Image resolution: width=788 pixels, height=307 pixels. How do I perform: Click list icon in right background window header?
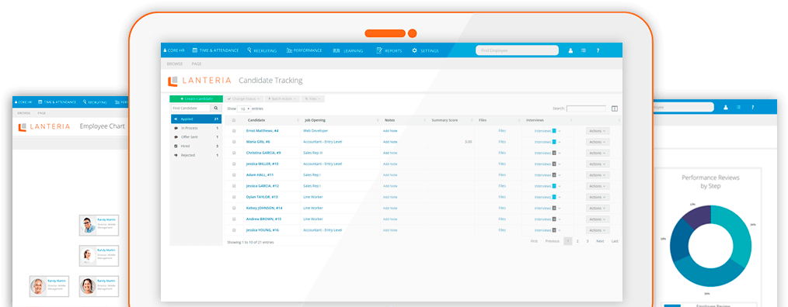(738, 107)
